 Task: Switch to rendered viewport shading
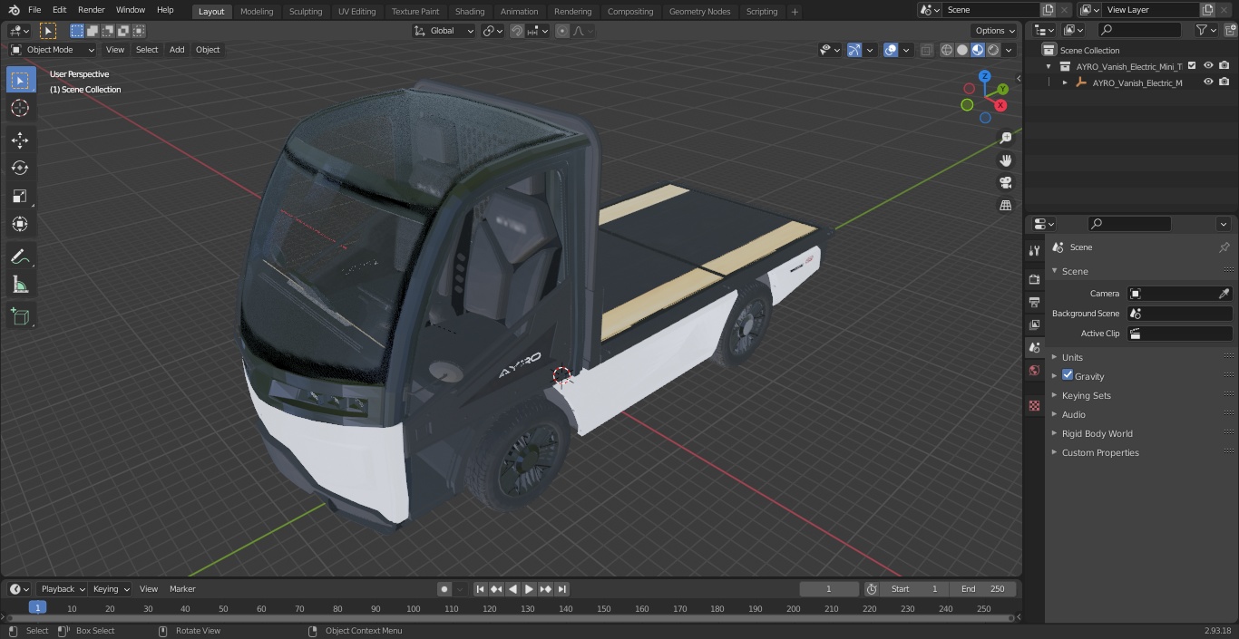pos(993,50)
